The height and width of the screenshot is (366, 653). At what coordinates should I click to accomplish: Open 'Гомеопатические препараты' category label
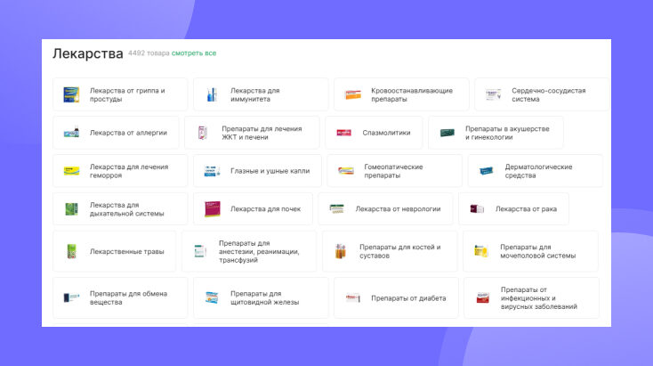click(393, 171)
